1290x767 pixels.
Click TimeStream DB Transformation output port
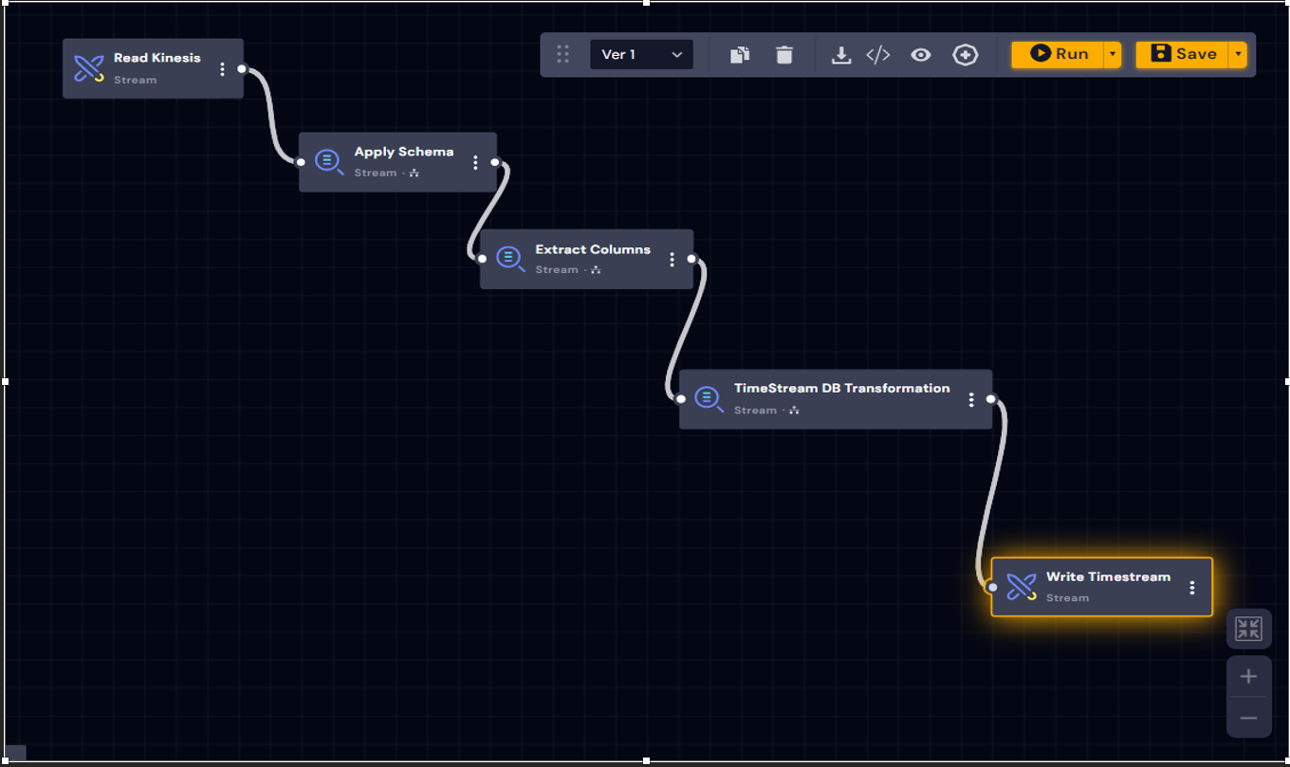pyautogui.click(x=990, y=399)
